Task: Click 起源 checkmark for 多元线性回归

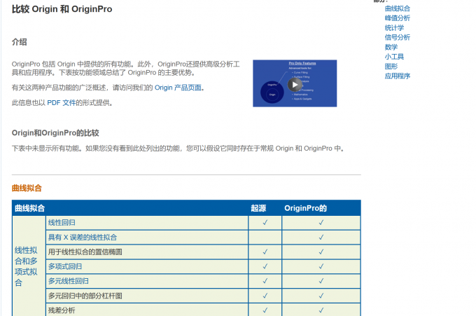Action: 265,281
